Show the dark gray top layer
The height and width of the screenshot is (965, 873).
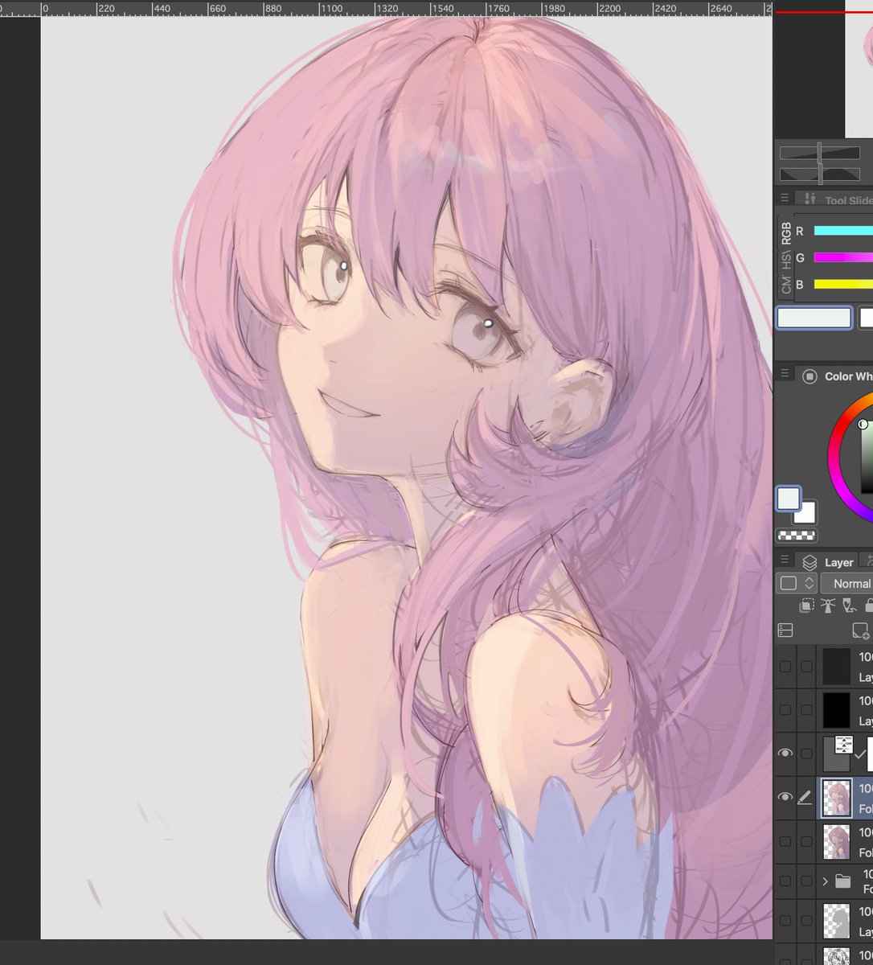pos(785,667)
